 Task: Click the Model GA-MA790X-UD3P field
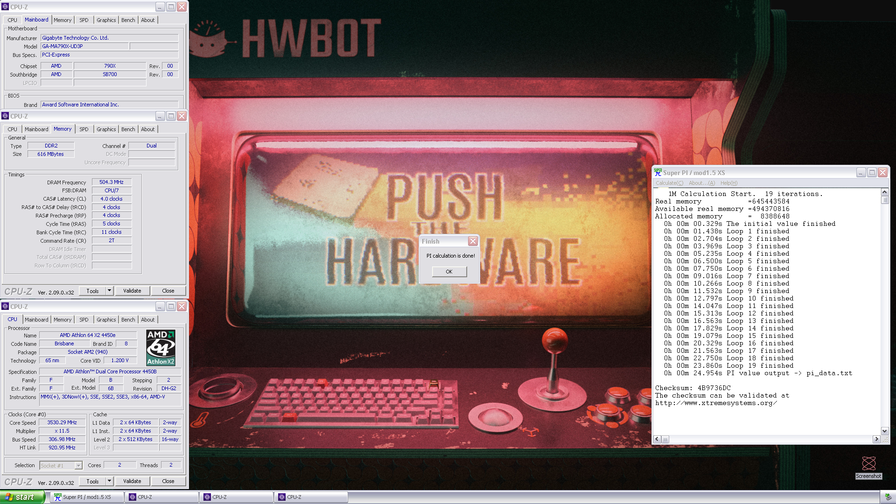click(x=84, y=46)
